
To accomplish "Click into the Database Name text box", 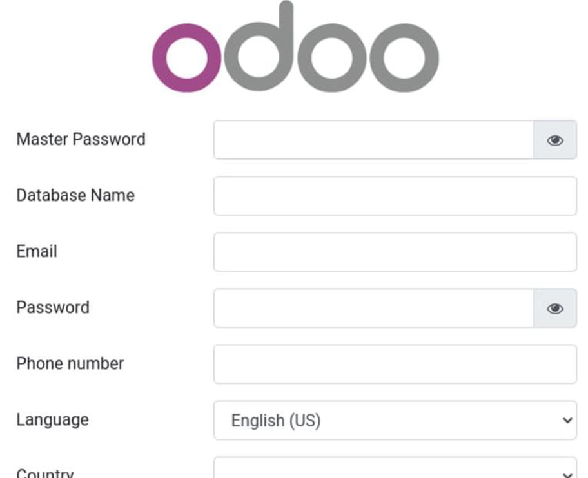I will [395, 196].
